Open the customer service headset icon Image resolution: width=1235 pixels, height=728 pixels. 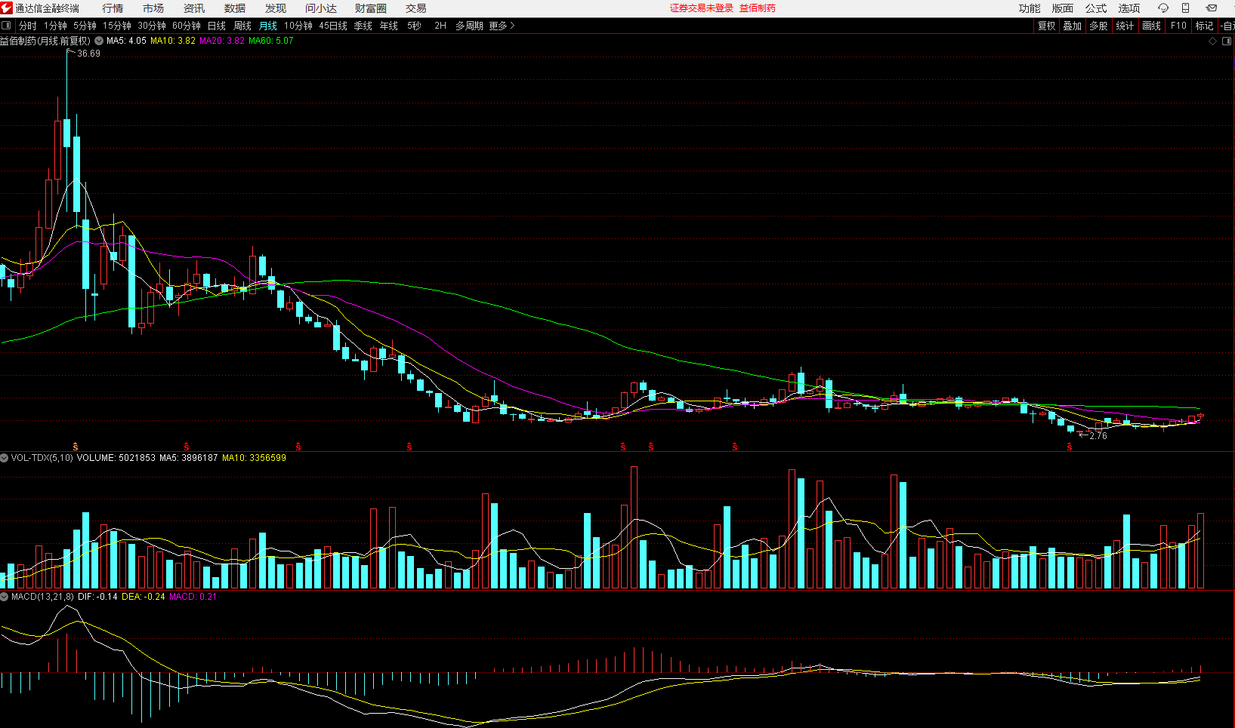pos(1163,8)
